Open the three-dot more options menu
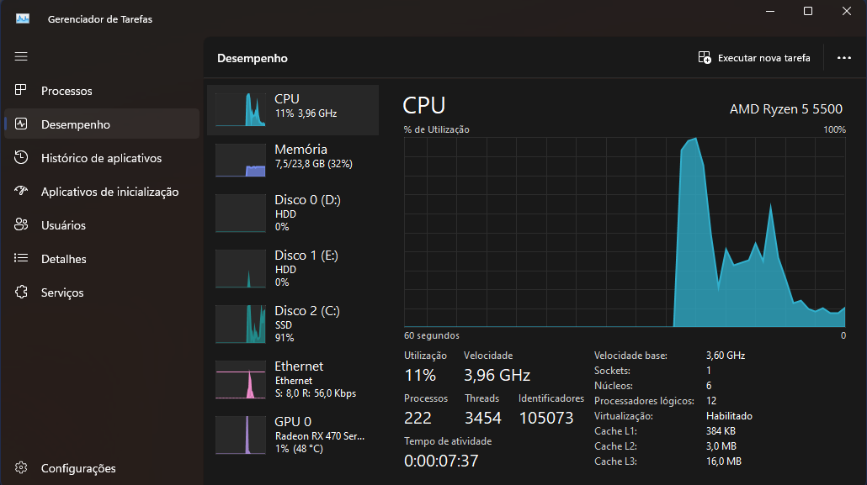This screenshot has height=485, width=867. tap(843, 57)
